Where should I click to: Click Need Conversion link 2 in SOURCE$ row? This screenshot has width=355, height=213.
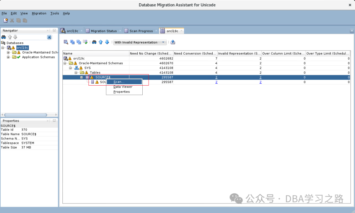pos(216,77)
